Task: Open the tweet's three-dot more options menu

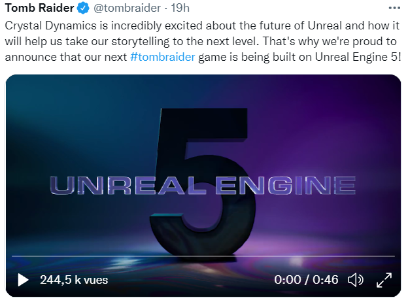Action: coord(394,8)
